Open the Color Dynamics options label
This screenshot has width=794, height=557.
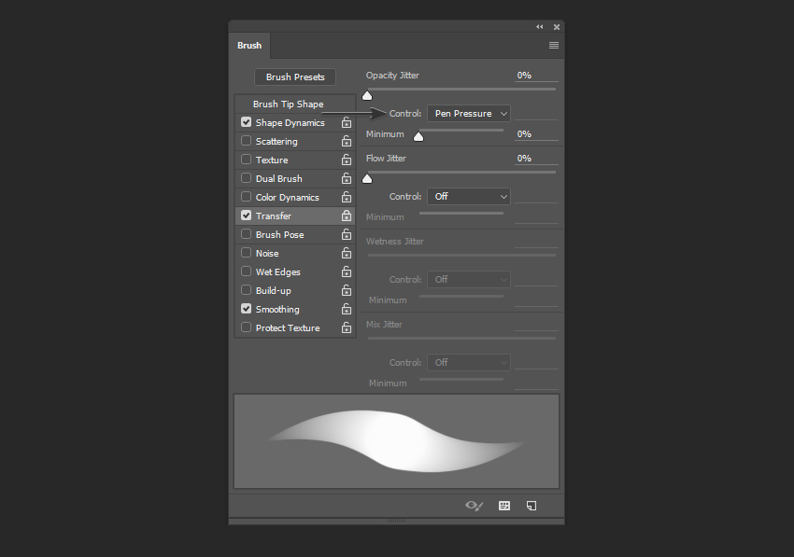tap(287, 197)
